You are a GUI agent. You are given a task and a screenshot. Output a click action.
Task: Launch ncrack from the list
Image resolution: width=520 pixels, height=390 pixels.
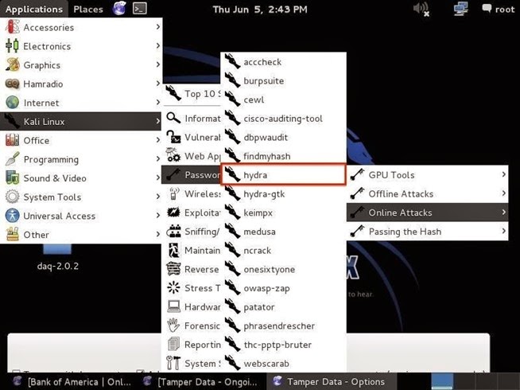coord(284,250)
